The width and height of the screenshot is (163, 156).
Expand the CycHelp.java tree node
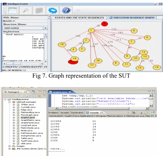click(14, 107)
